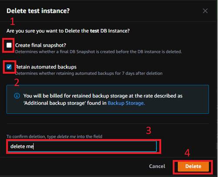Close the Delete test instance dialog
This screenshot has height=177, width=219.
click(x=205, y=11)
